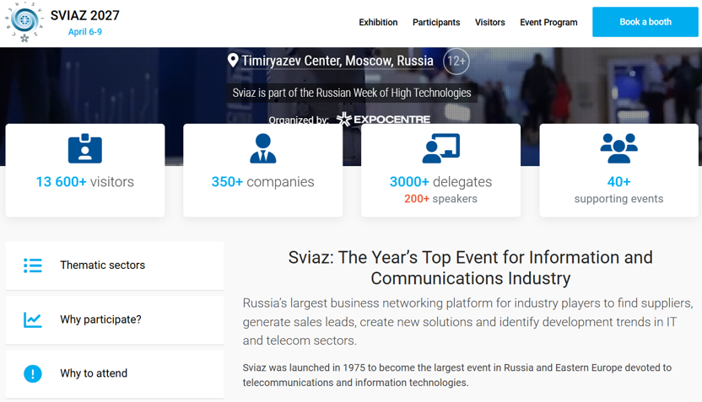Click the 'Russia's largest business networking platform' paragraph
This screenshot has height=402, width=702.
coord(467,322)
